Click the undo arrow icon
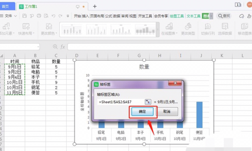252x151 pixels. pyautogui.click(x=54, y=16)
